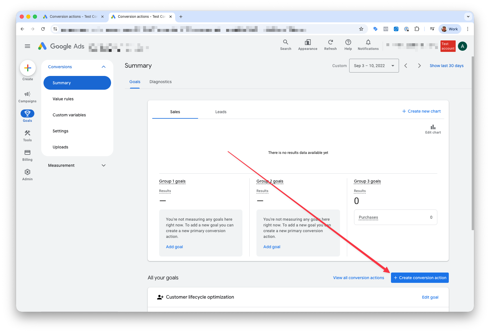Open the date range dropdown
The image size is (490, 333).
(374, 65)
